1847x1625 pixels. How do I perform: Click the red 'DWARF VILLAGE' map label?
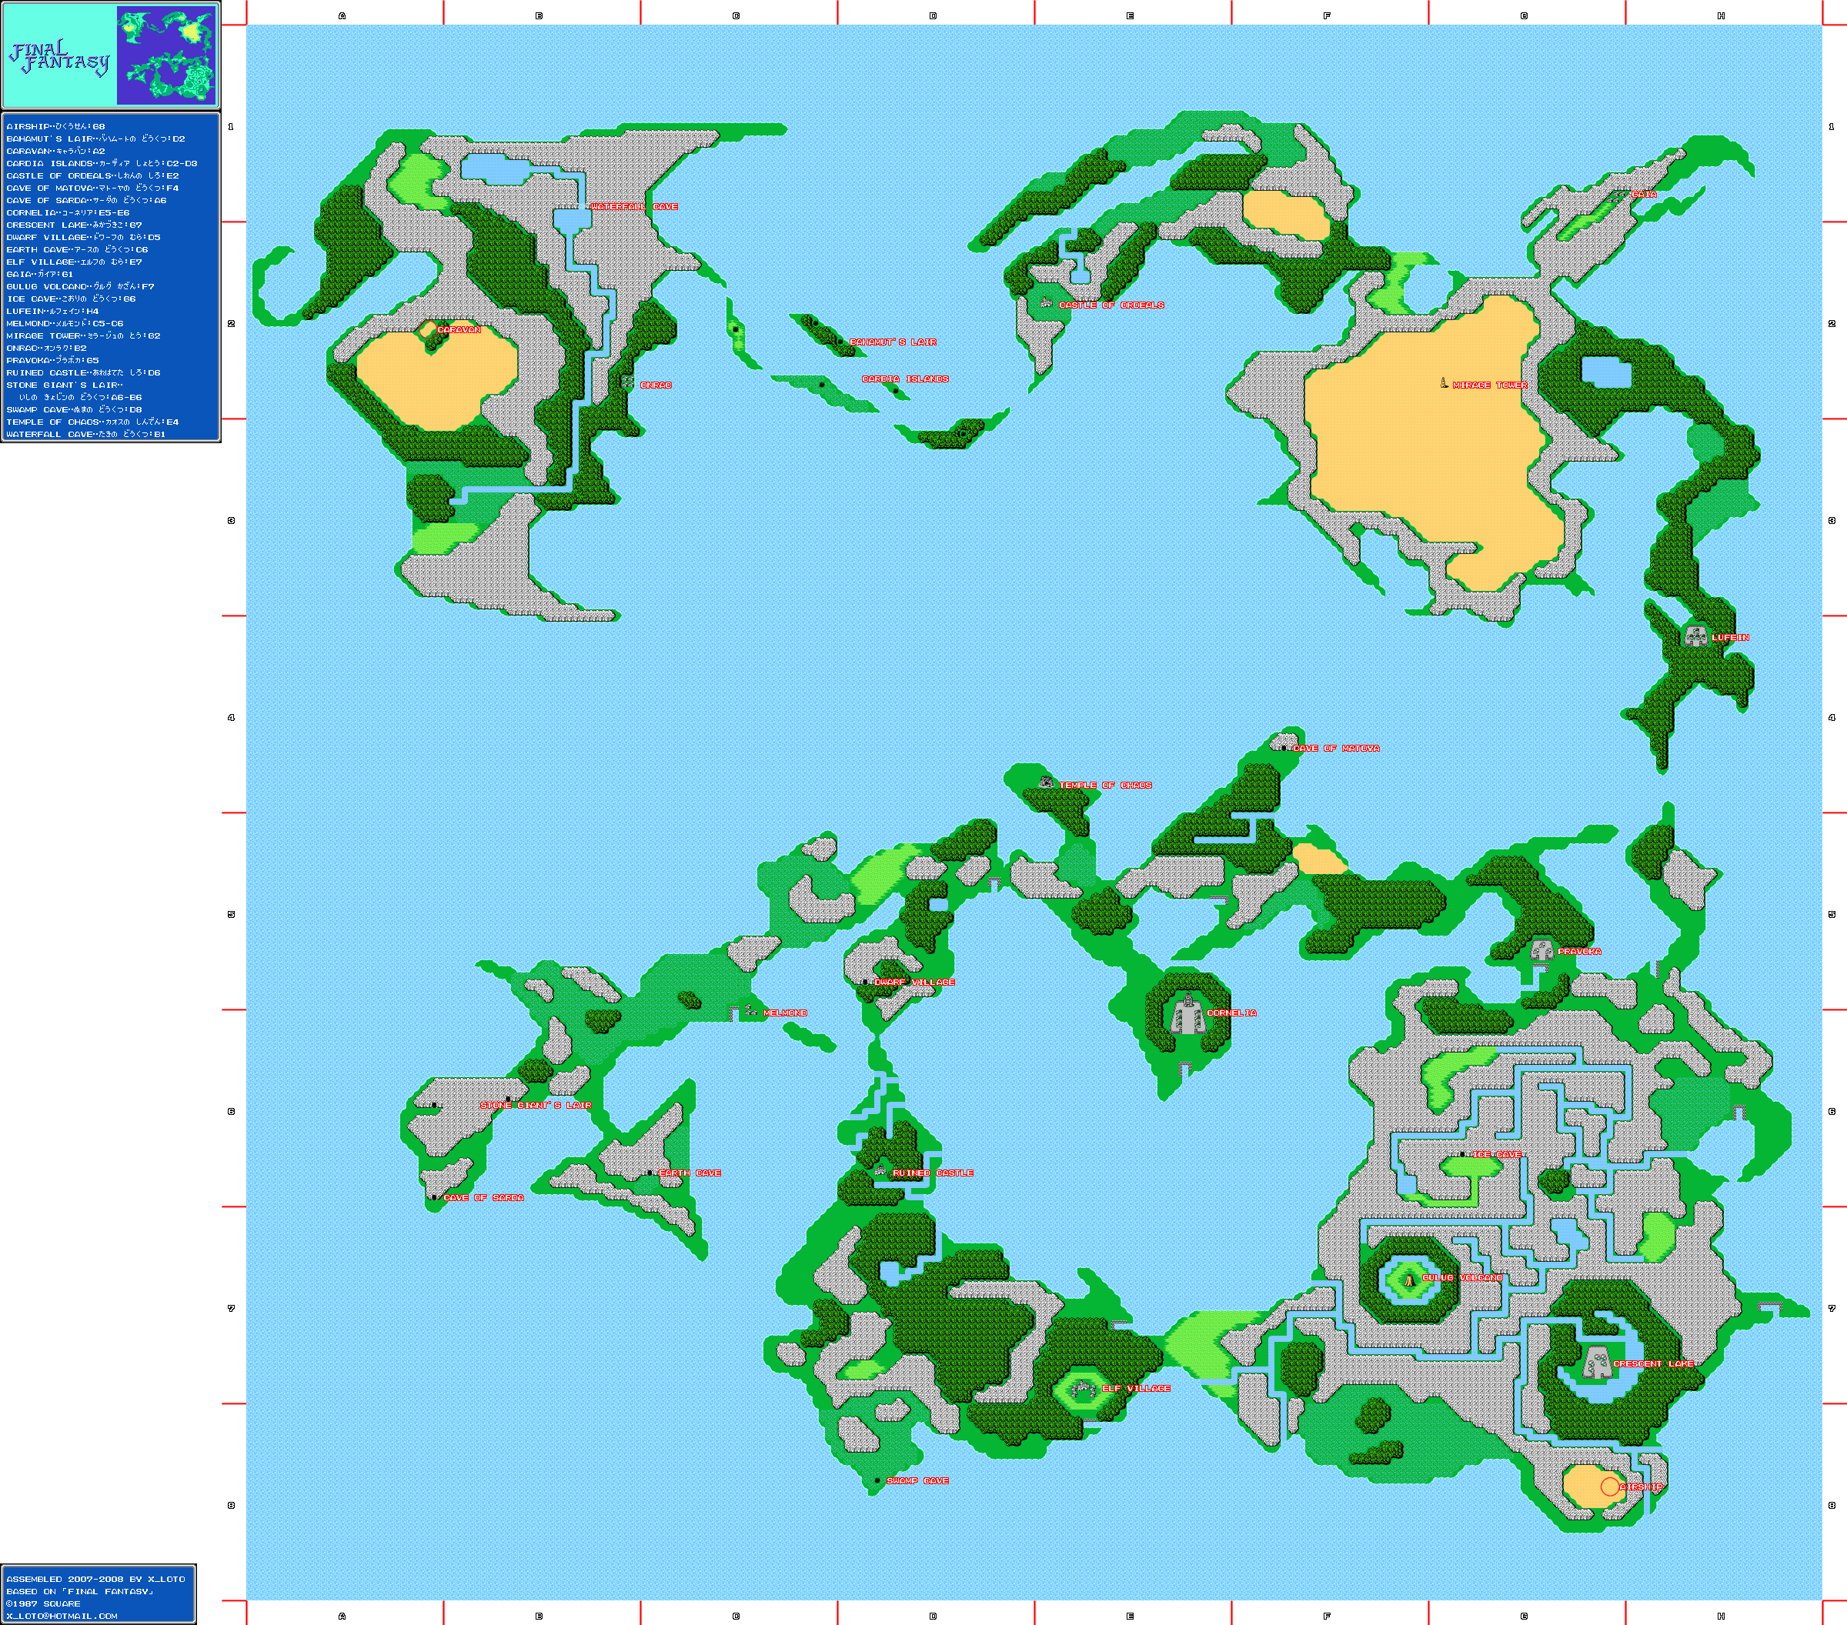coord(914,982)
